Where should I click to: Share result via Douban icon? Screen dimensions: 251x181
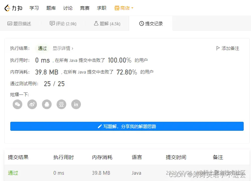(x=62, y=104)
